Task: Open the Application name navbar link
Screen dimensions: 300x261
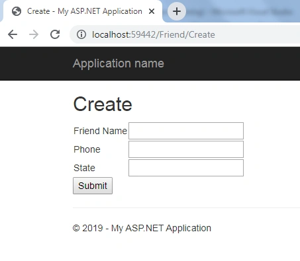Action: click(x=119, y=63)
